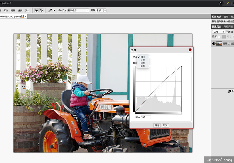The height and width of the screenshot is (163, 234).
Task: Cancel curves with 取消 button
Action: pos(165,125)
